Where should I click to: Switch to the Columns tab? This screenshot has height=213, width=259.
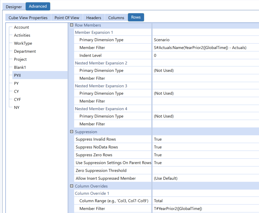tap(116, 18)
